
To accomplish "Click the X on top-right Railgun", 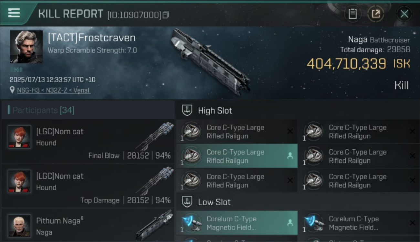I will [412, 131].
